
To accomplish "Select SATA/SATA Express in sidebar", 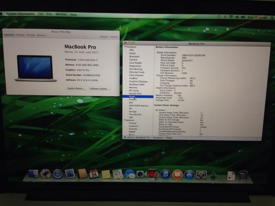I will (139, 106).
